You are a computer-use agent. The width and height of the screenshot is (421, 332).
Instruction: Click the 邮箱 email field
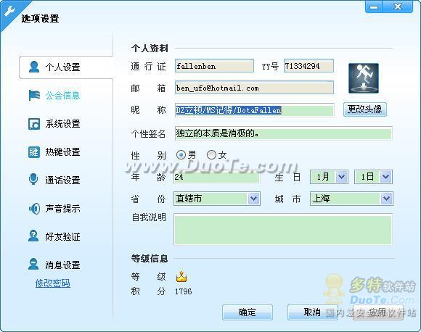pos(254,88)
